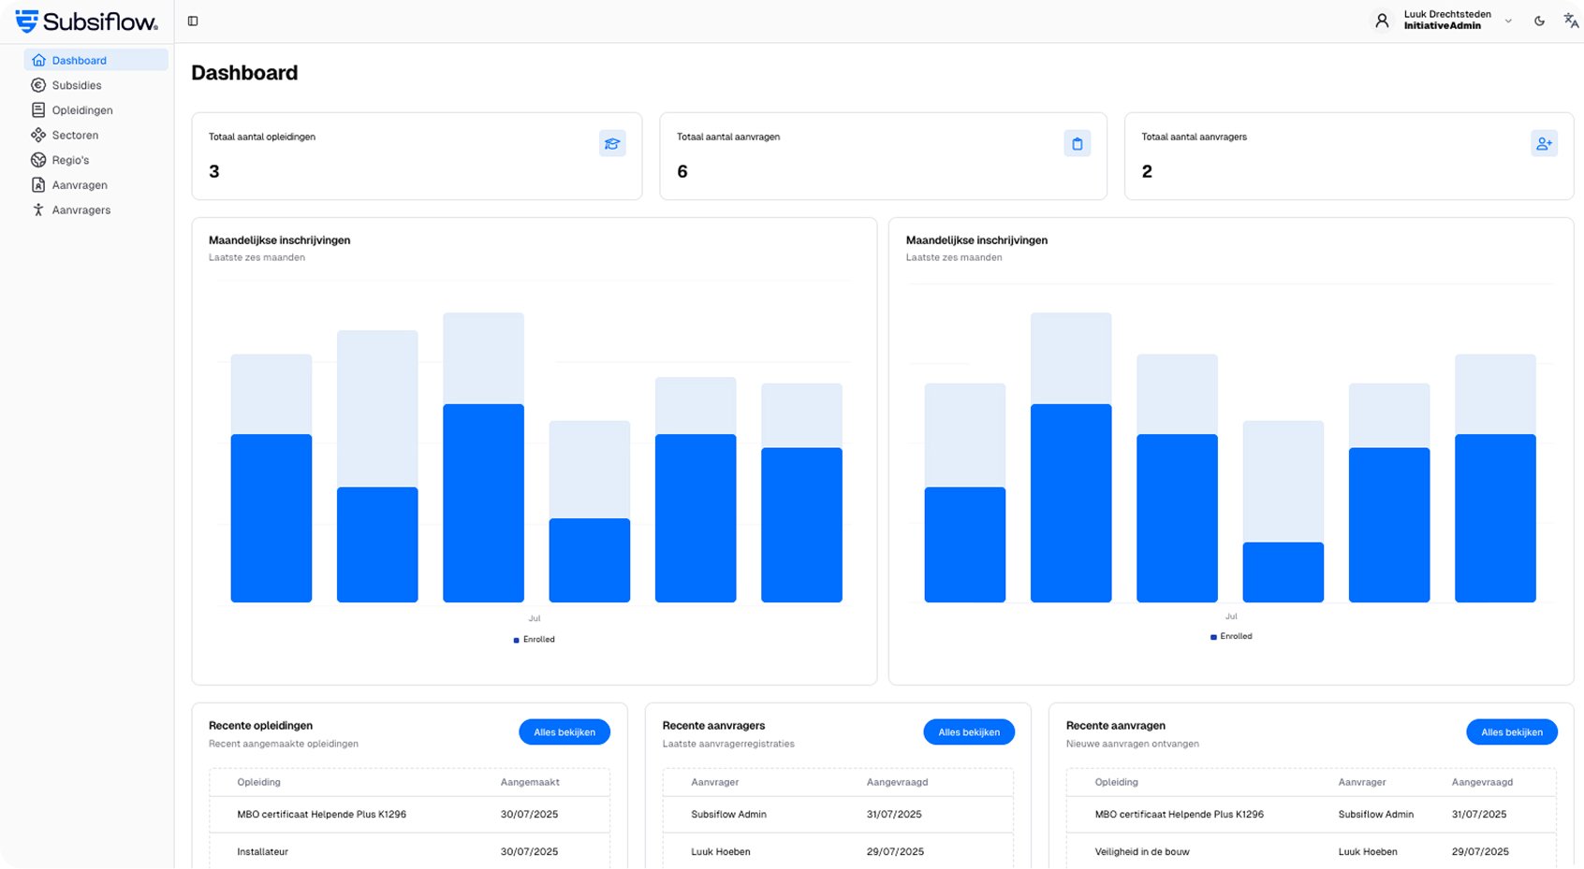Click Alles bekijken for Recente aanvragers
Viewport: 1584px width, 869px height.
pos(969,731)
